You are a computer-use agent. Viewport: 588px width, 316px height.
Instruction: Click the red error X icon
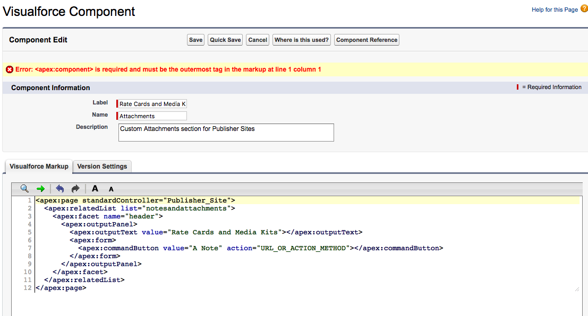coord(10,69)
